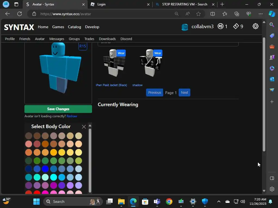Screen dimensions: 278x208
Task: Open Read Aloud icon in address bar
Action: pyautogui.click(x=188, y=14)
